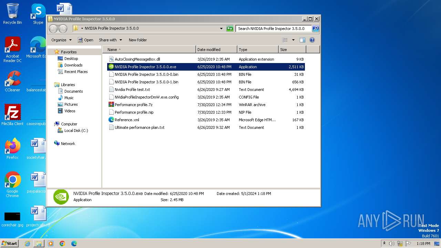
Task: Click the Explorer forward navigation button
Action: coord(63,29)
